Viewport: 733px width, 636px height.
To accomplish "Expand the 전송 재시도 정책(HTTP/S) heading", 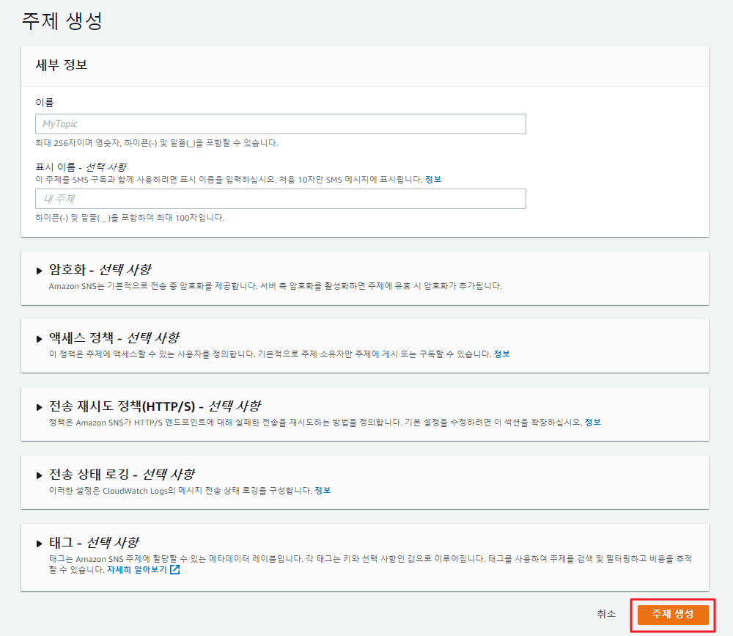I will (x=154, y=406).
